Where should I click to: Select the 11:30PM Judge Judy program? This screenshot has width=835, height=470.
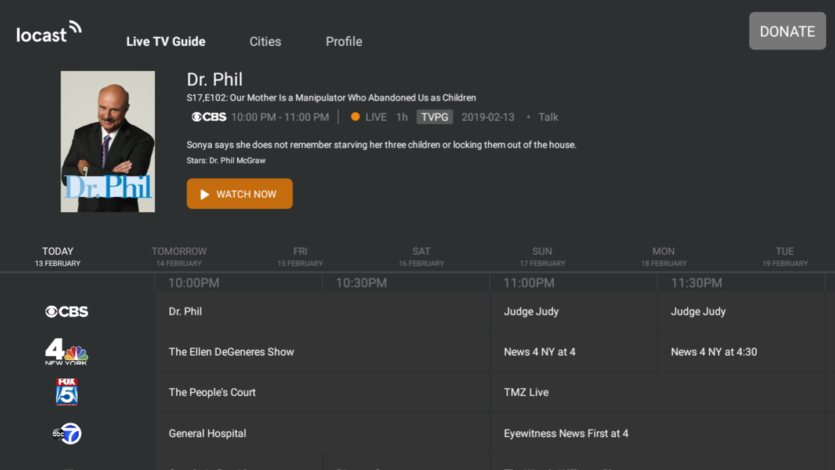pos(742,312)
